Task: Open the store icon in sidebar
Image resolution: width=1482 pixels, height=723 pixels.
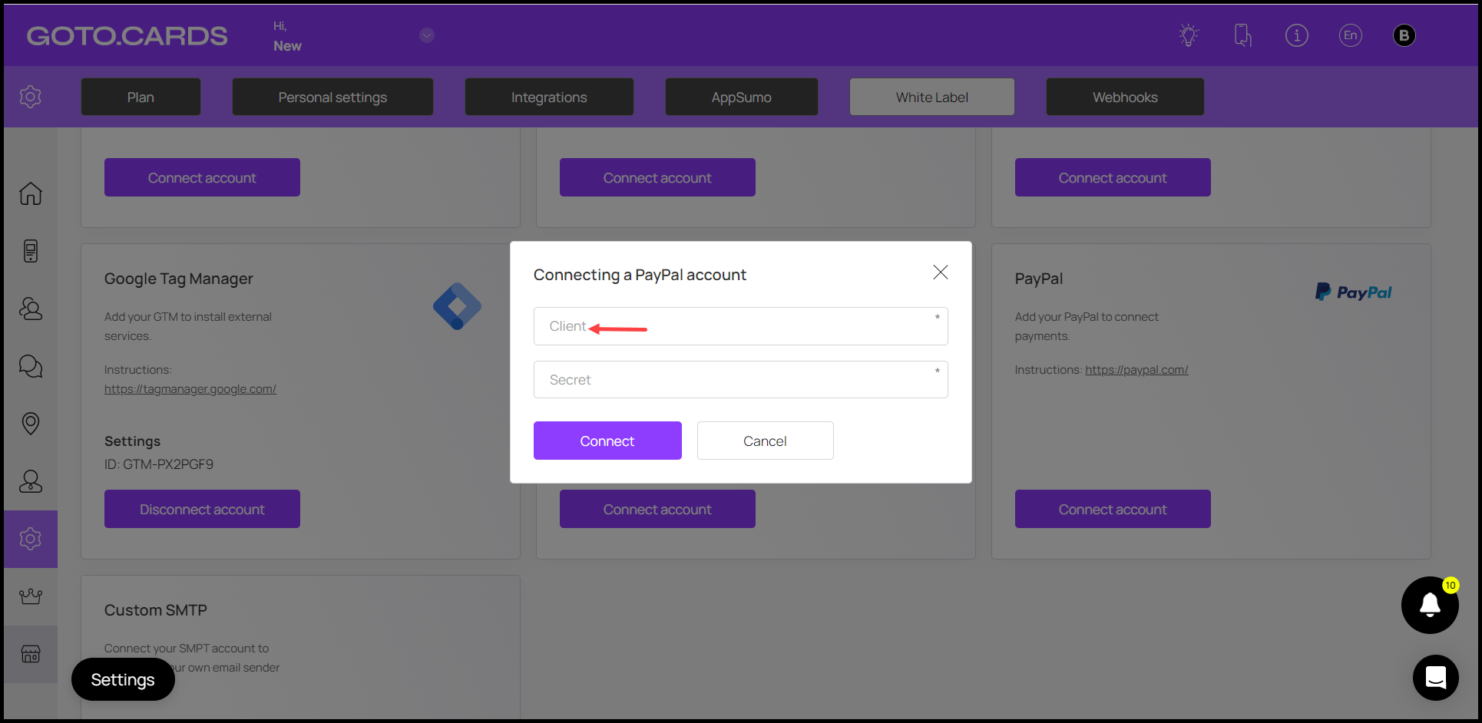Action: coord(31,654)
